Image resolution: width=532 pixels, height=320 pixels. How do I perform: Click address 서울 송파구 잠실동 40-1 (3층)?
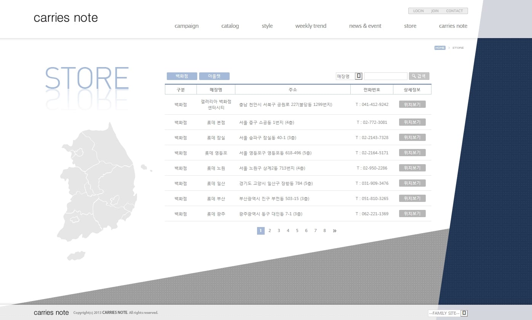coord(268,138)
